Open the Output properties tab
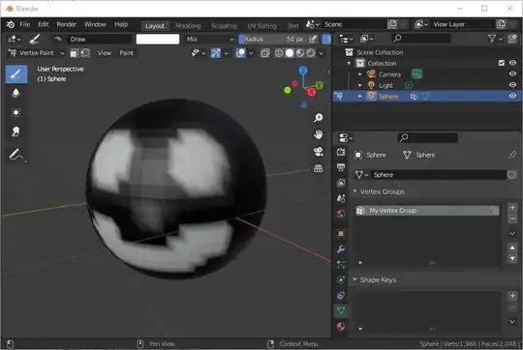 click(341, 167)
